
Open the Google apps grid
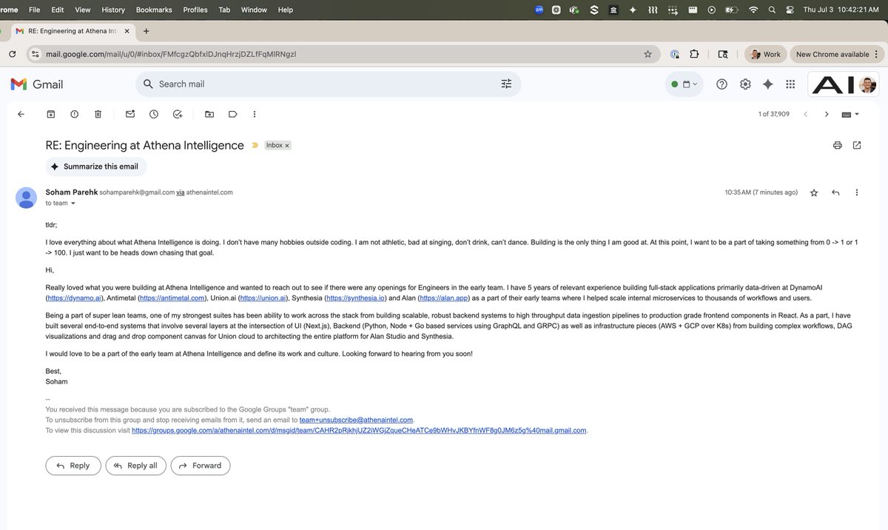790,84
